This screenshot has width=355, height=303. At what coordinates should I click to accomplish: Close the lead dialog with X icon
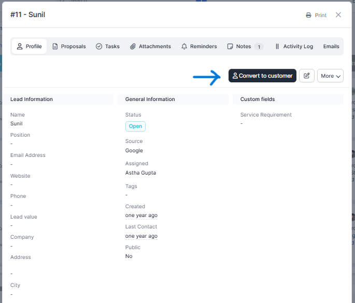click(338, 15)
